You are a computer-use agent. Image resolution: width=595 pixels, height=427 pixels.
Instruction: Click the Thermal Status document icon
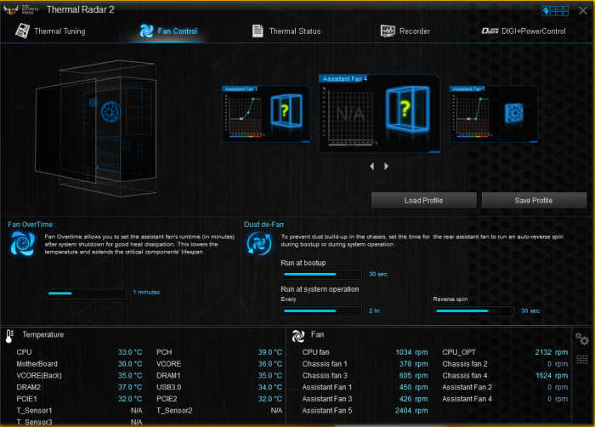pos(258,31)
